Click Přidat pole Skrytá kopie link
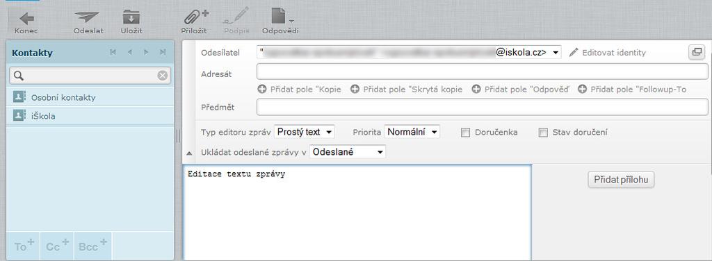This screenshot has height=261, width=712. (x=413, y=90)
